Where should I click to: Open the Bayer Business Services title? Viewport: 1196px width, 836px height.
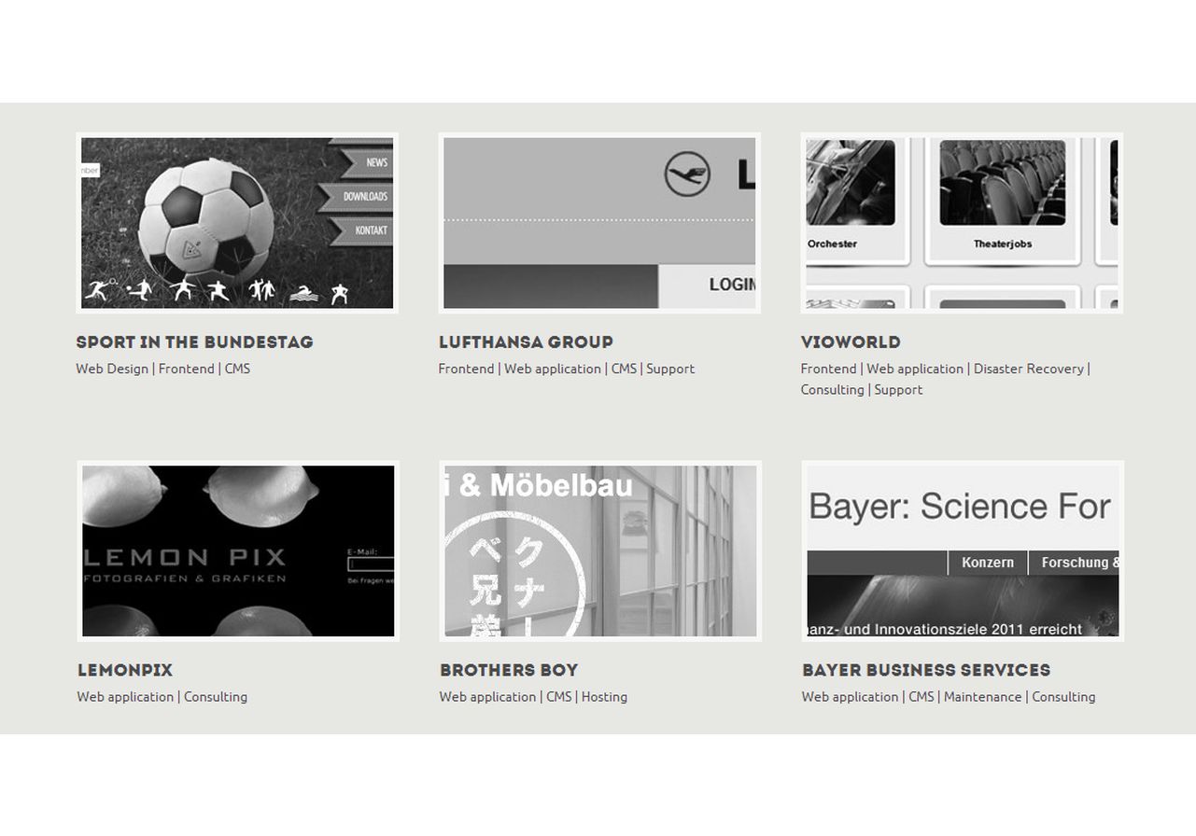(925, 671)
